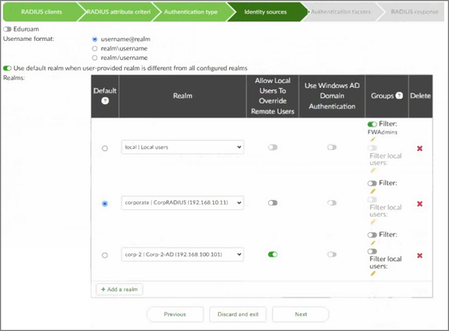Delete the corporate CorpRADIUS realm row
Image resolution: width=449 pixels, height=331 pixels.
click(x=420, y=204)
